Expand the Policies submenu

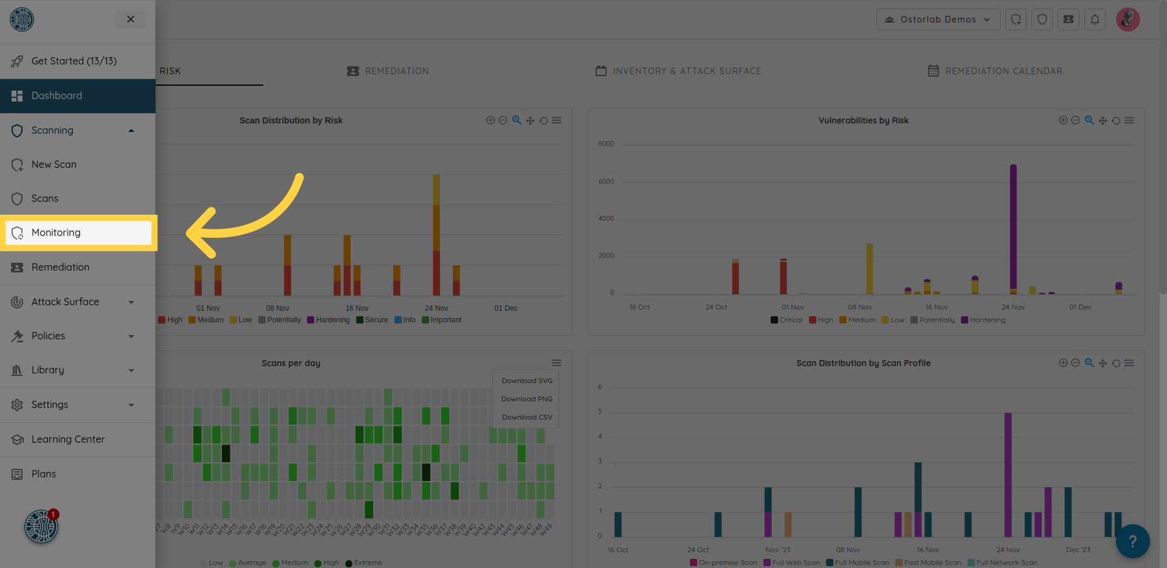point(131,336)
